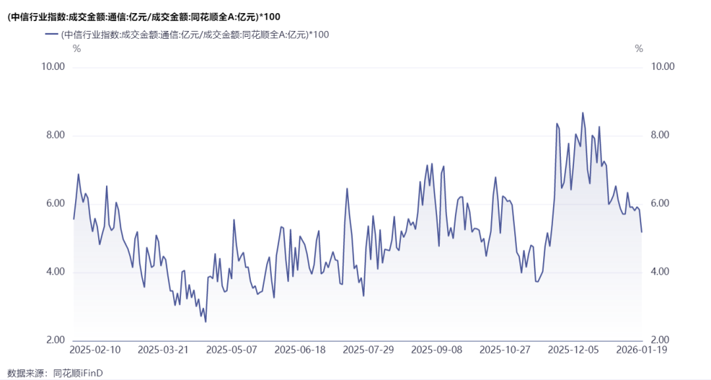Click the 10.00 label on left axis
This screenshot has width=711, height=380.
53,67
